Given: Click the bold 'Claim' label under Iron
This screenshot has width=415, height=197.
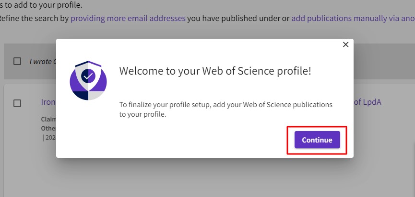Looking at the screenshot, I should (49, 119).
